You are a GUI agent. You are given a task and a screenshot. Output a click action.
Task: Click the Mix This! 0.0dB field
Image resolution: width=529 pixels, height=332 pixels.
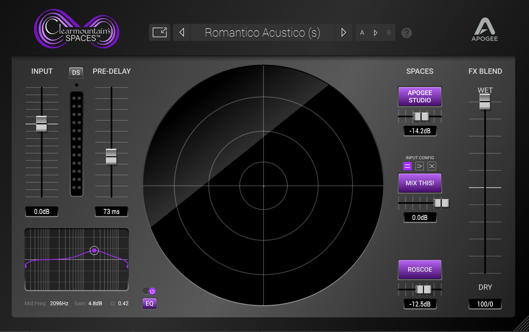click(420, 218)
